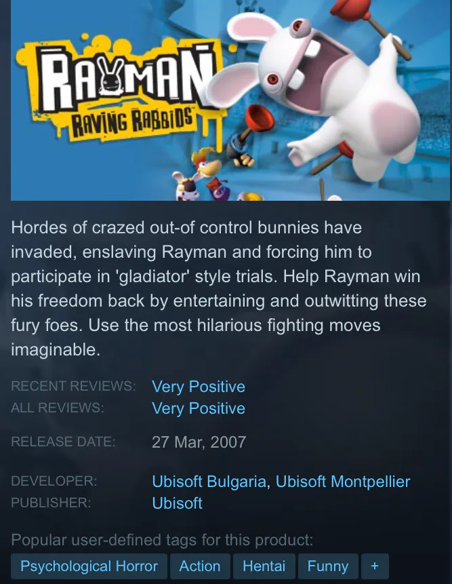Open the Ubisoft Montpellier developer link
452x584 pixels.
(x=343, y=481)
